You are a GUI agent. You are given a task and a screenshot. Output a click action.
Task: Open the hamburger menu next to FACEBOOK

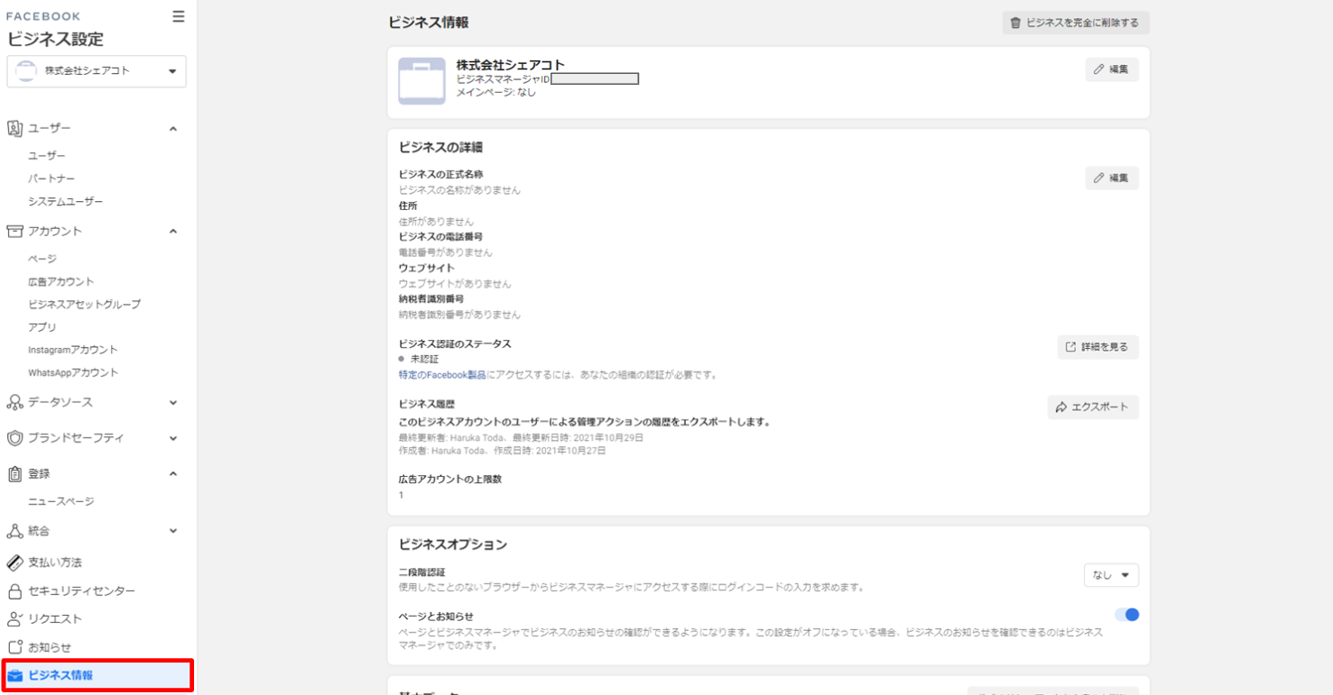point(178,16)
